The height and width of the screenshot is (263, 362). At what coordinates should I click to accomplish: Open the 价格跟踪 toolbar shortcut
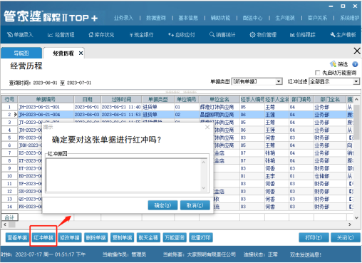point(303,35)
